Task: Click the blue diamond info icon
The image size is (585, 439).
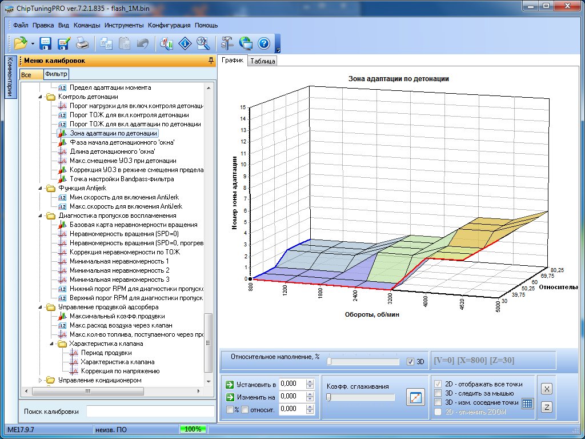Action: (x=185, y=43)
